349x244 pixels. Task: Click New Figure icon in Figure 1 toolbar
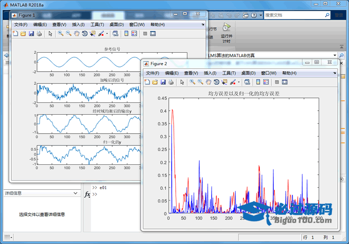(x=15, y=34)
